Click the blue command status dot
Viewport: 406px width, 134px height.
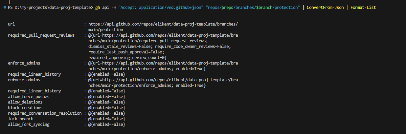pos(5,7)
